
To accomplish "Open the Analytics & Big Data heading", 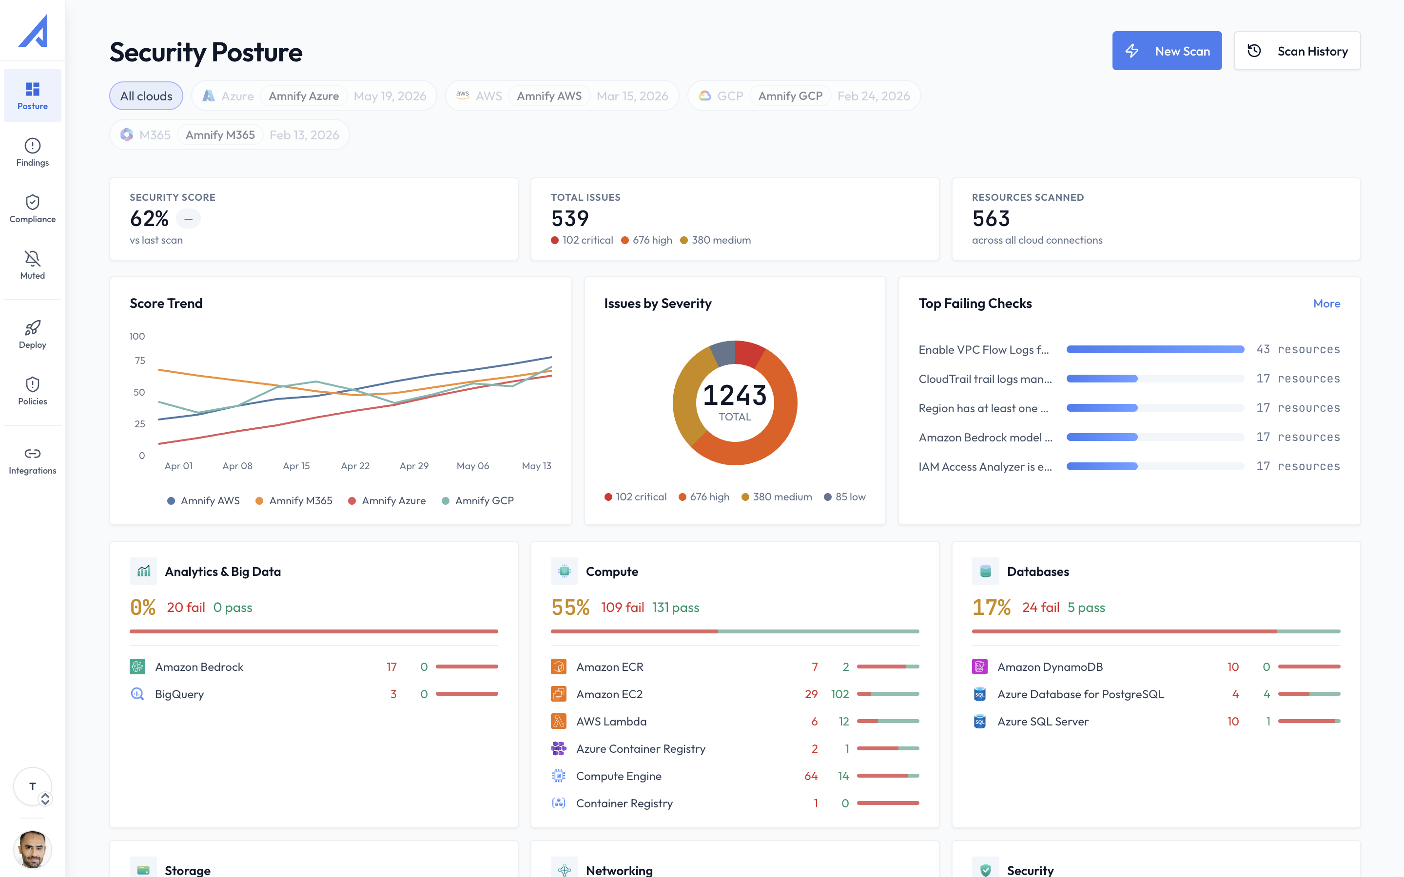I will pyautogui.click(x=223, y=572).
